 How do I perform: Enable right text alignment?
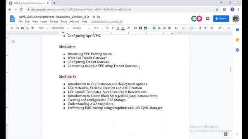click(x=164, y=28)
